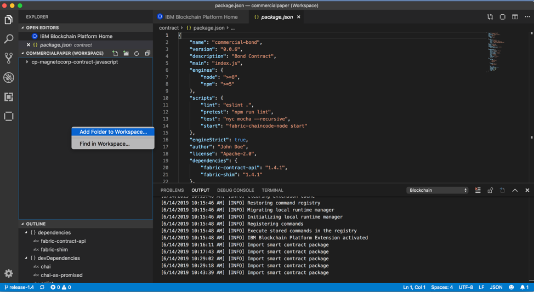
Task: Select fabric-shim in Outline
Action: (x=54, y=249)
